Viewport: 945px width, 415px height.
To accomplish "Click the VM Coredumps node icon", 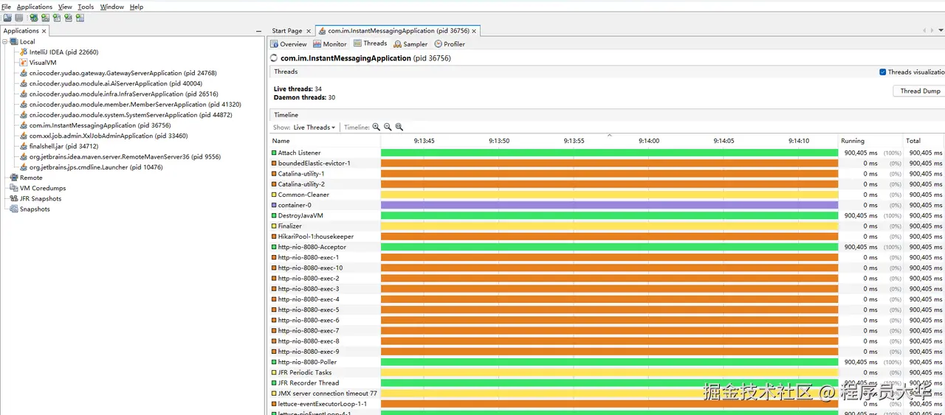I will coord(14,188).
